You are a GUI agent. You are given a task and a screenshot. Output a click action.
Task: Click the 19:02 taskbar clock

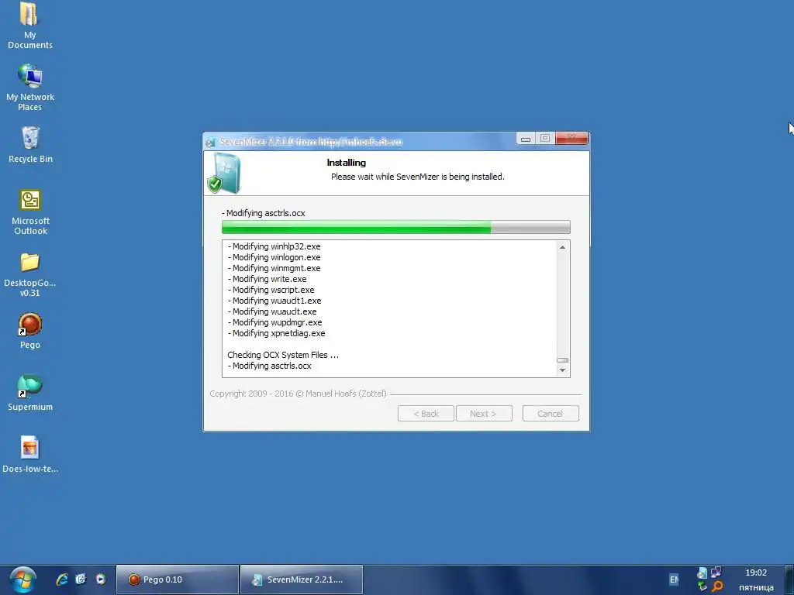pos(755,573)
